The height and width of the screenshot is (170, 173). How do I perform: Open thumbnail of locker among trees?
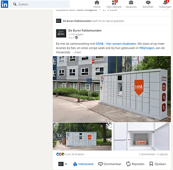(82, 136)
